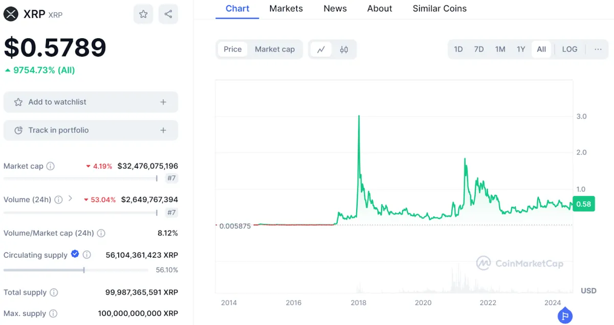Set chart range to 1Y

[x=521, y=49]
